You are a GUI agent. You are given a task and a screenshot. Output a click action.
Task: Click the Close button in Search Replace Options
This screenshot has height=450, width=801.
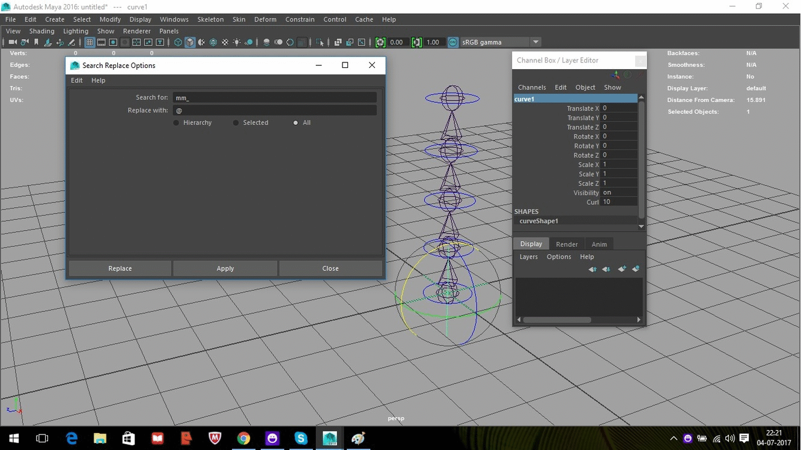tap(330, 269)
